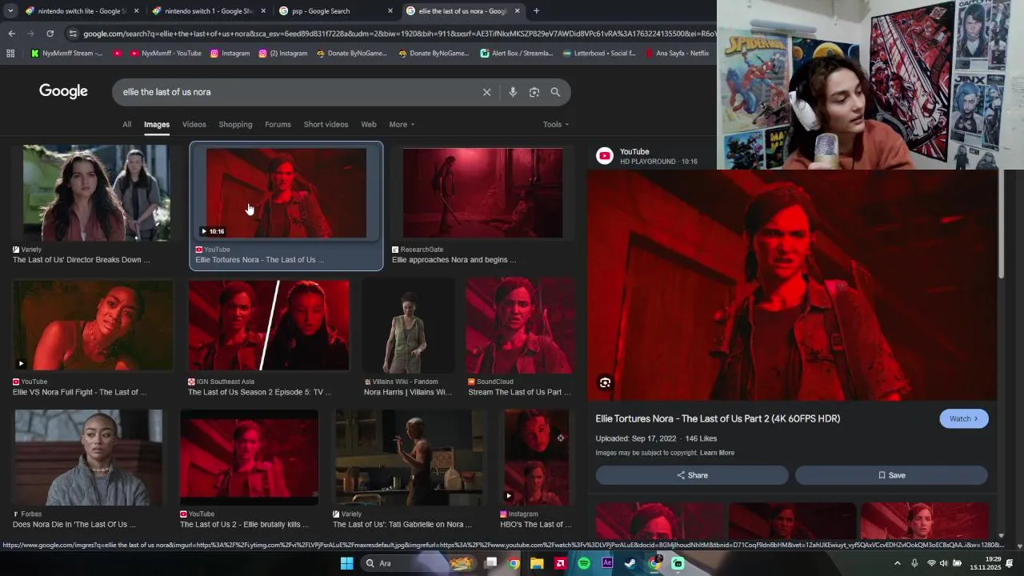Open the Learn More copyright link
Image resolution: width=1024 pixels, height=576 pixels.
pyautogui.click(x=717, y=453)
